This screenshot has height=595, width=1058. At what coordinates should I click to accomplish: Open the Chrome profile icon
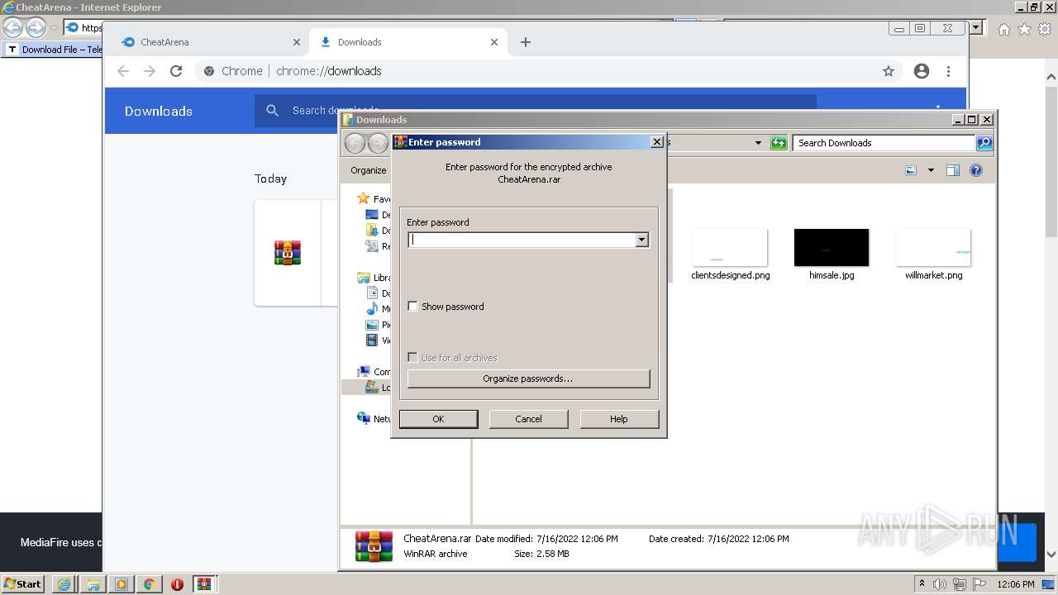point(922,71)
